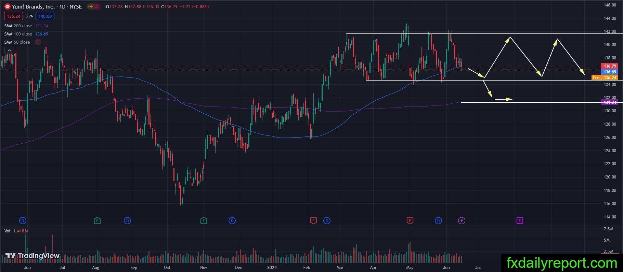Click the open value O137.38
The width and height of the screenshot is (623, 272).
pos(114,7)
